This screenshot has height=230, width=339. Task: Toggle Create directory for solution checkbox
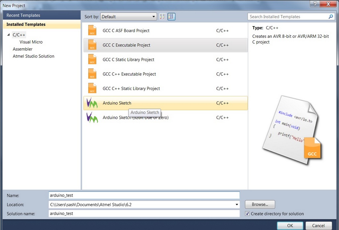247,214
